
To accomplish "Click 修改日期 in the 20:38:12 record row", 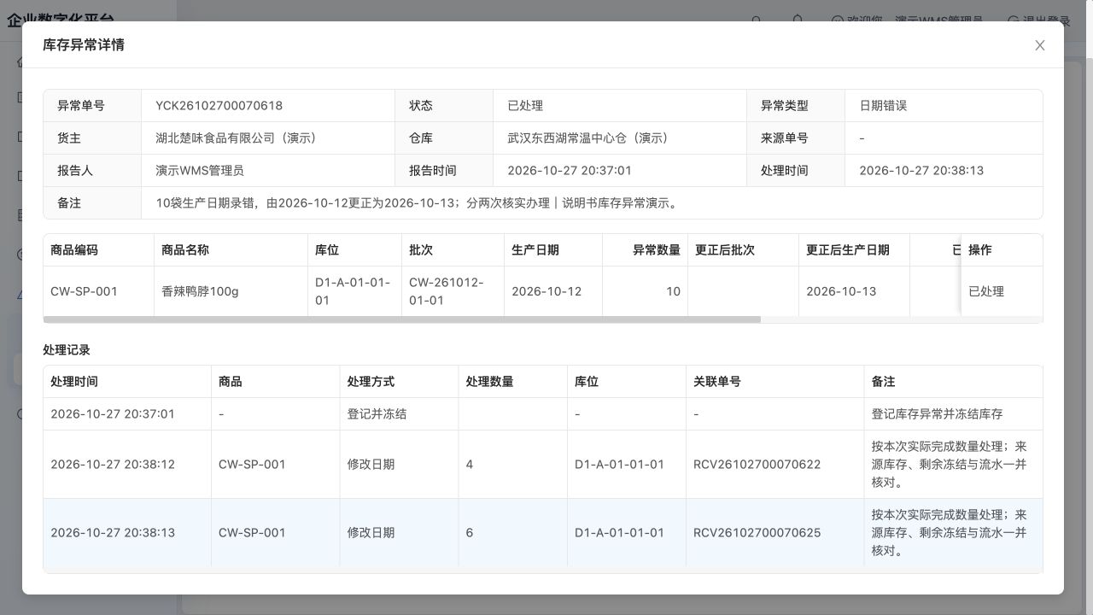I will tap(371, 465).
